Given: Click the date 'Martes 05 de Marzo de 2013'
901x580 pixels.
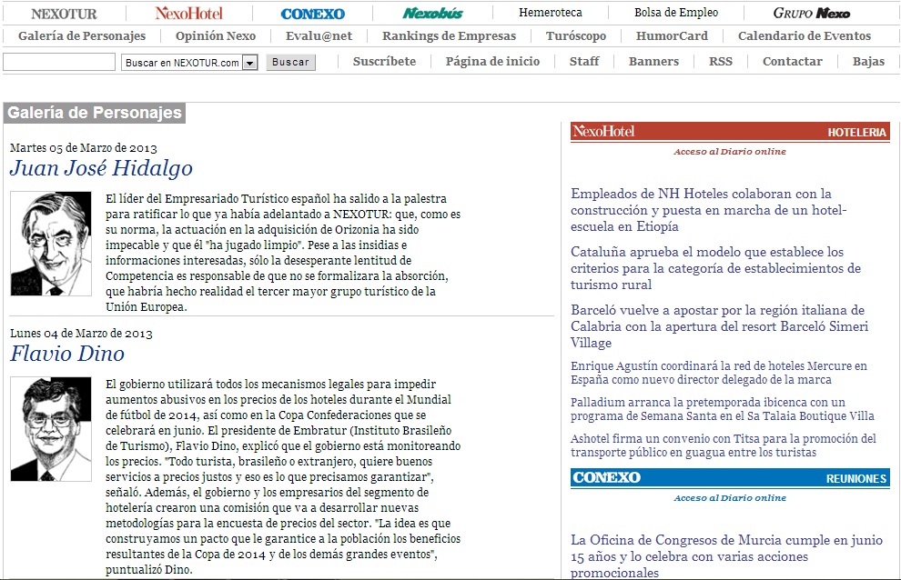Looking at the screenshot, I should pyautogui.click(x=84, y=148).
